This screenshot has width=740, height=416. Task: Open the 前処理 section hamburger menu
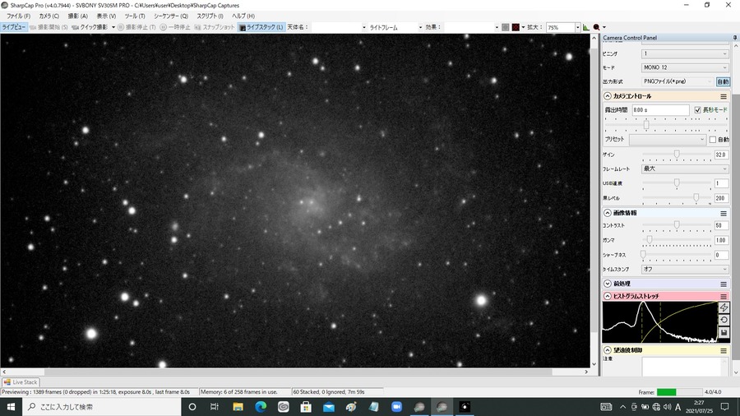coord(724,284)
